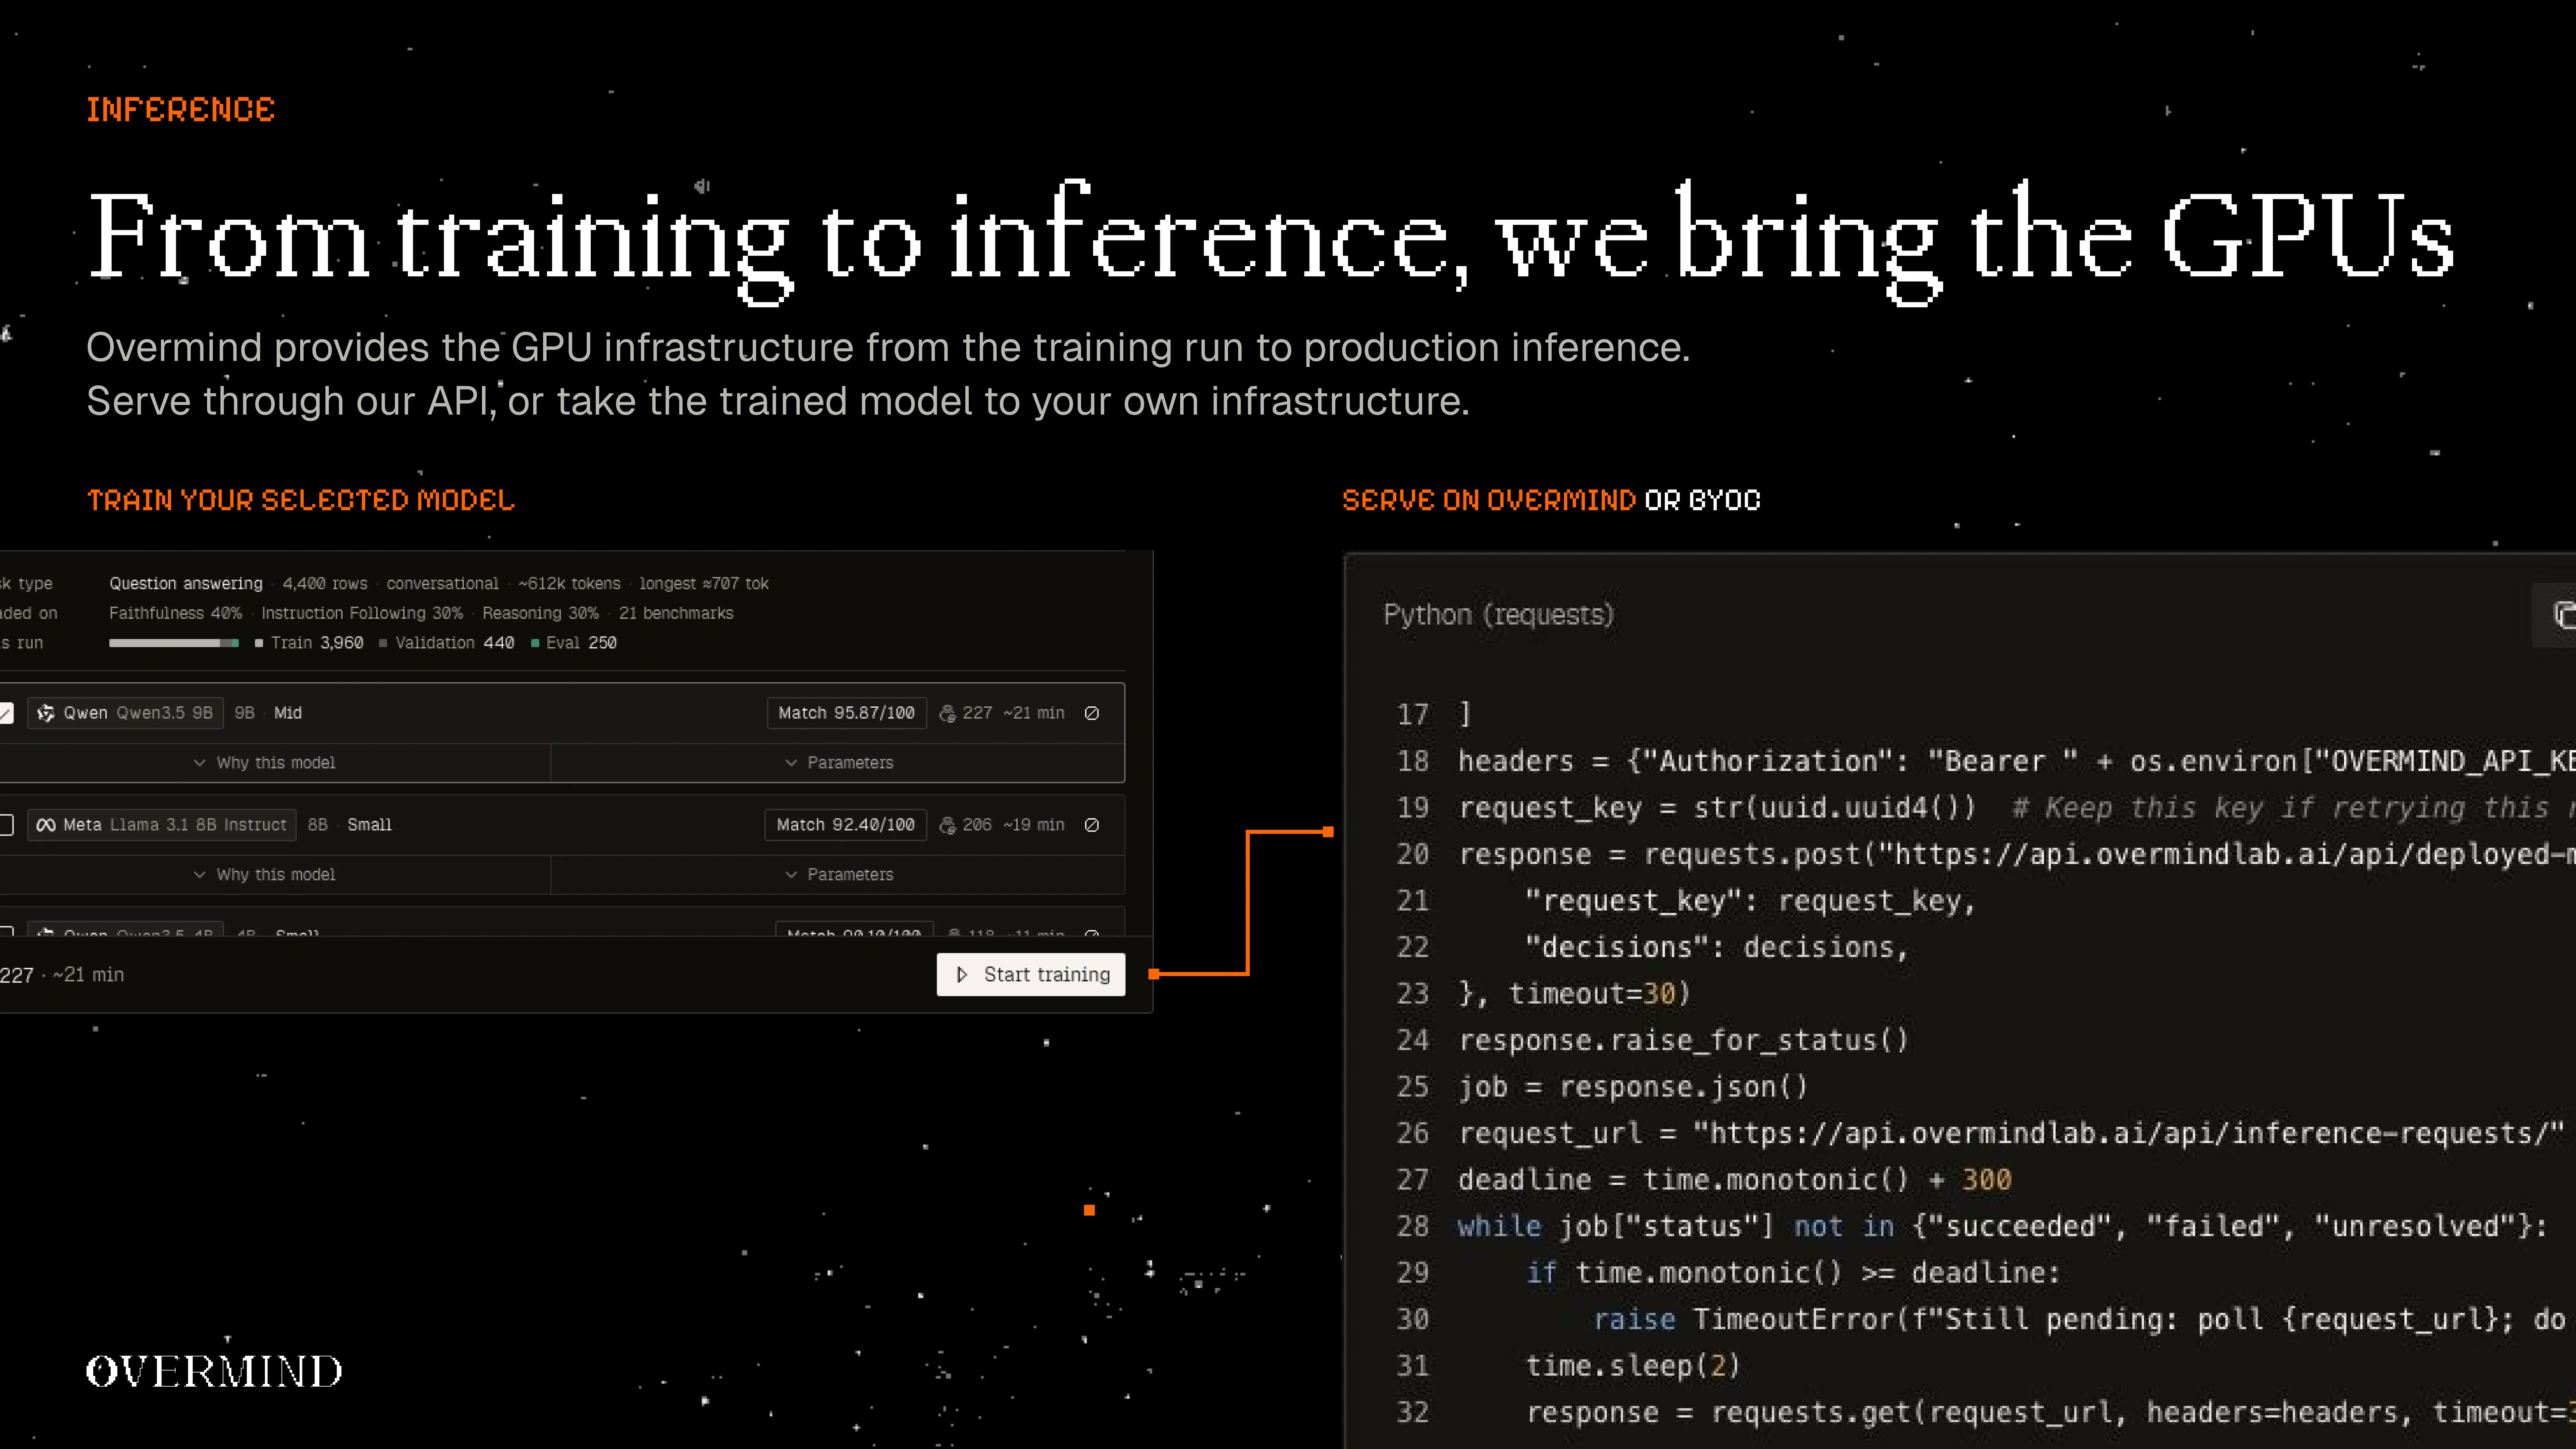Click 'Instruction Following 30%' text
The image size is (2576, 1449).
(362, 613)
